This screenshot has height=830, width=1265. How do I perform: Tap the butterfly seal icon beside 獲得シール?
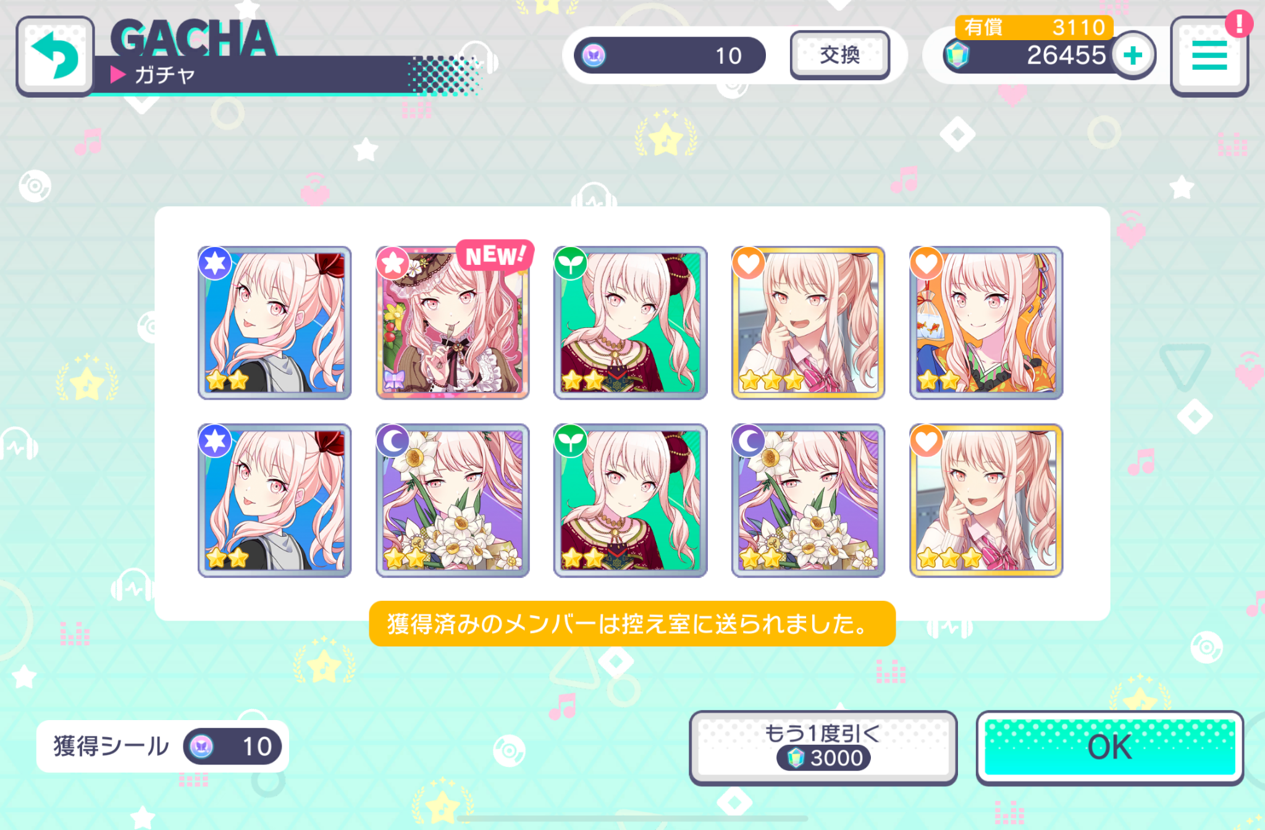point(201,747)
